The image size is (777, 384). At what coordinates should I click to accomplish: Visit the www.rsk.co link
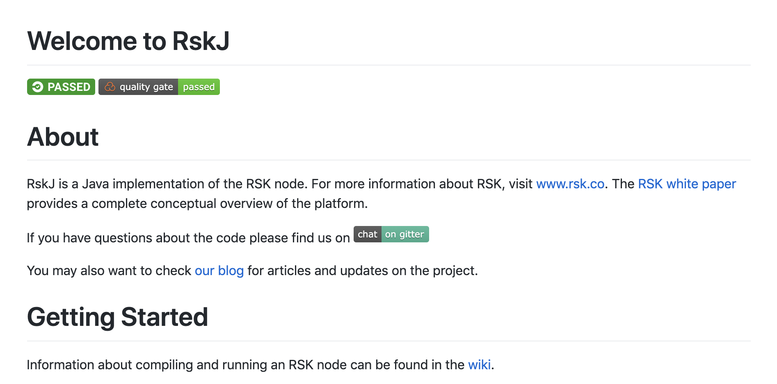570,184
